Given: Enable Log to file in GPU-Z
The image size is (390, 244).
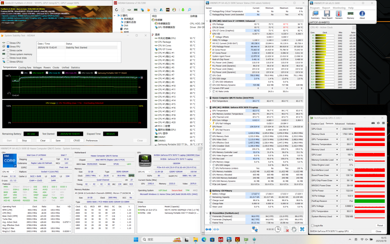Looking at the screenshot, I should point(312,226).
